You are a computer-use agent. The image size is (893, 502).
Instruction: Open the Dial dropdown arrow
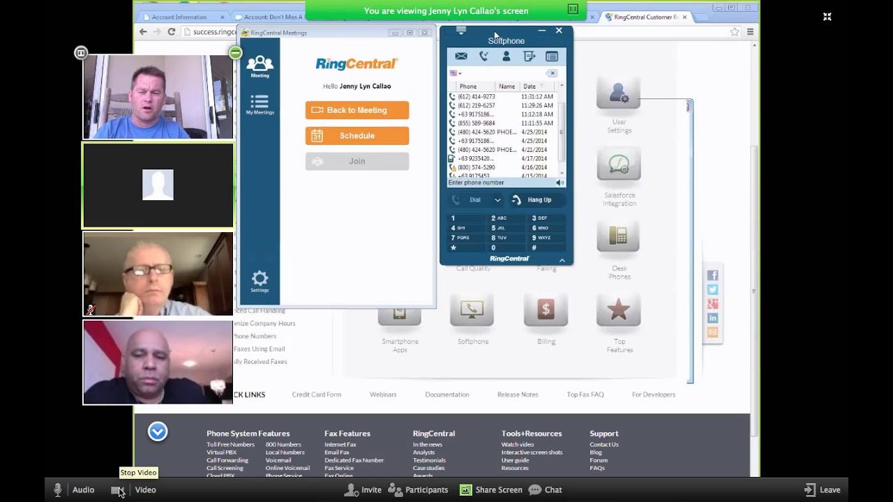[x=497, y=200]
